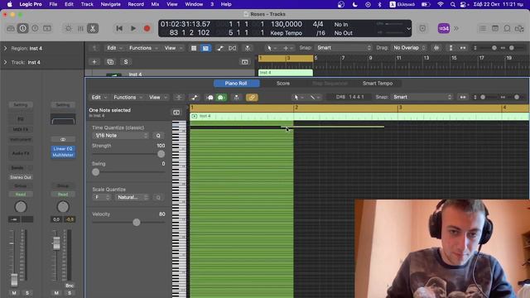Toggle yellow Link button in Piano Roll

252,98
